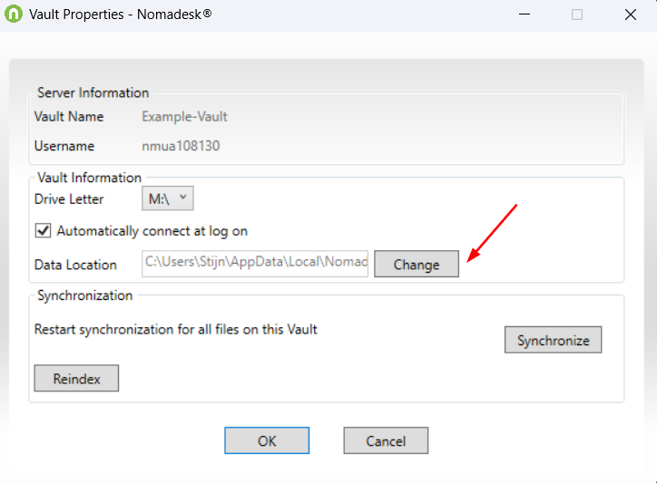Click the Drive Letter label
The width and height of the screenshot is (657, 483).
point(69,198)
